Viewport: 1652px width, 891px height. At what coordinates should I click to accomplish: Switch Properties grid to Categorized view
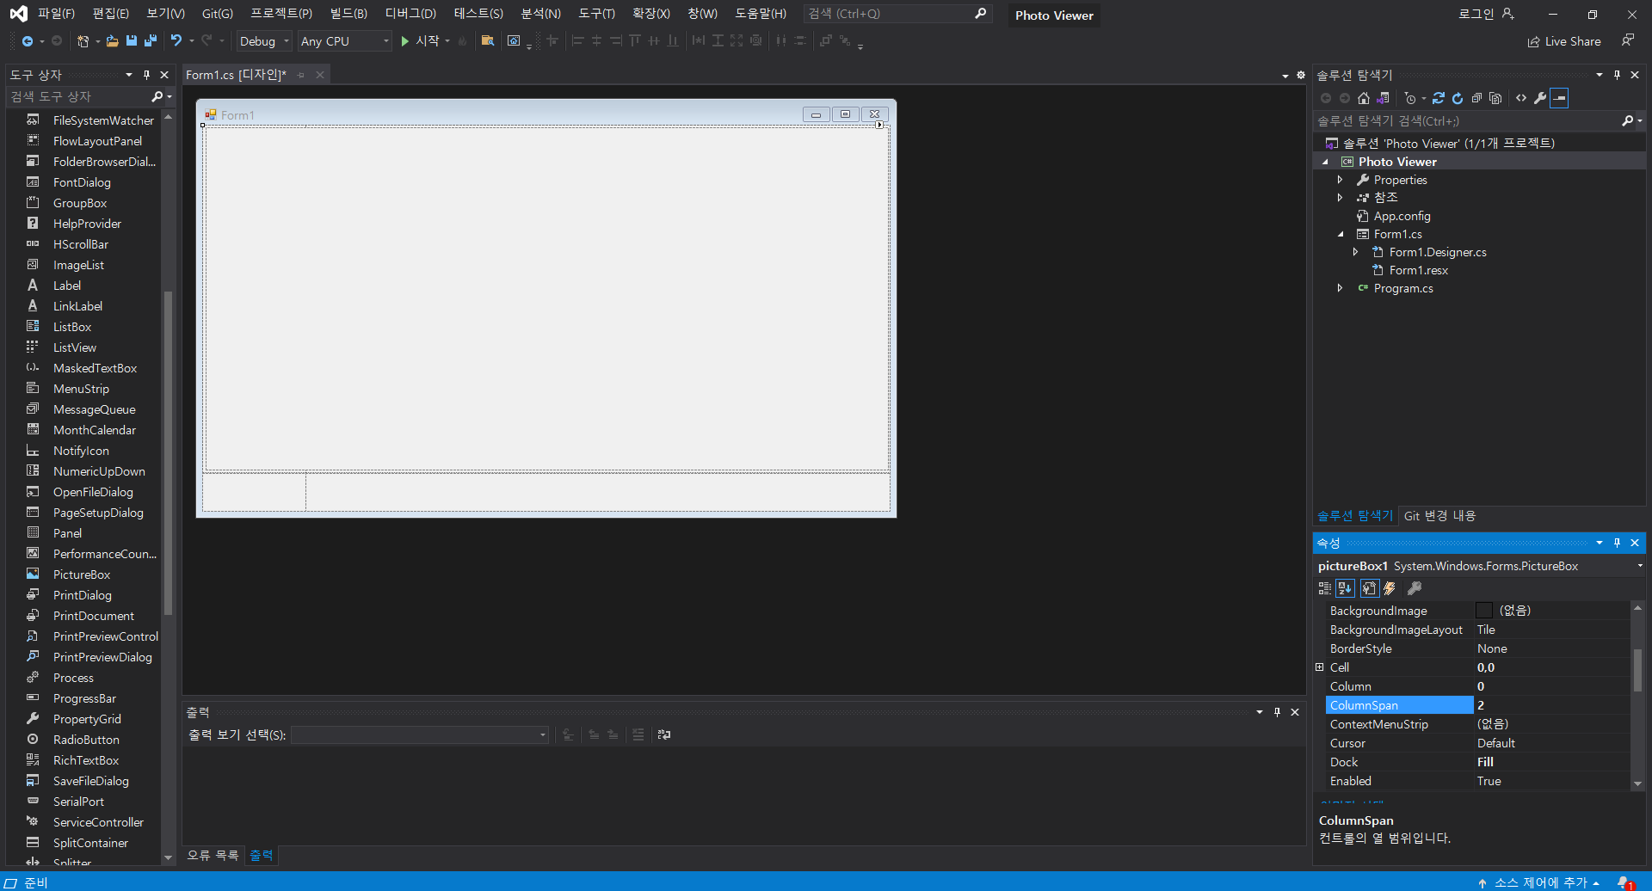pos(1325,588)
